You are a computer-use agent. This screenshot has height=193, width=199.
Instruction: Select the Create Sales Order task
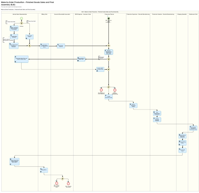(x=30, y=37)
